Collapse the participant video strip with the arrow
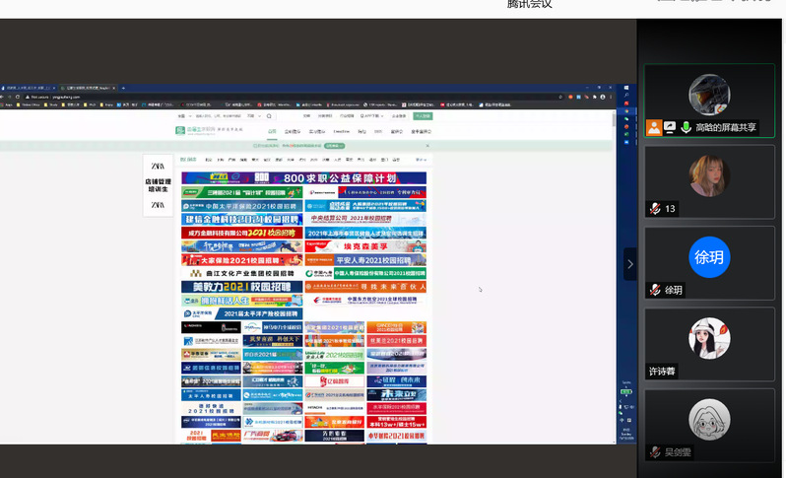 pos(630,264)
